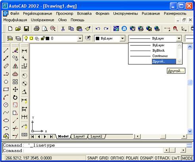
Task: Open the Layers manager icon
Action: point(10,38)
